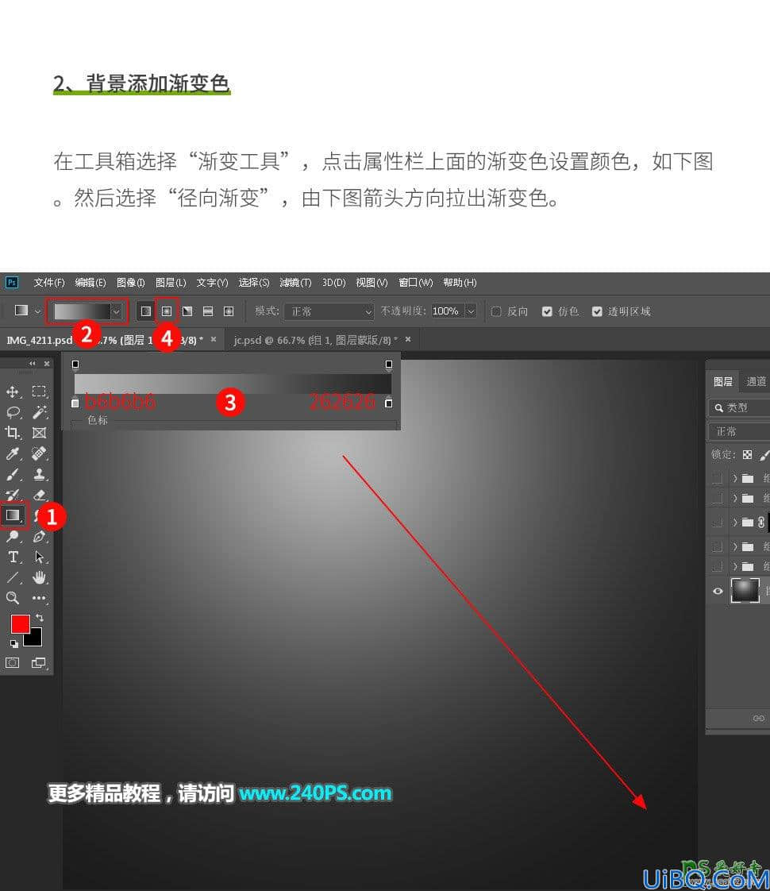
Task: Open the 类型 layer filter dropdown
Action: (740, 407)
